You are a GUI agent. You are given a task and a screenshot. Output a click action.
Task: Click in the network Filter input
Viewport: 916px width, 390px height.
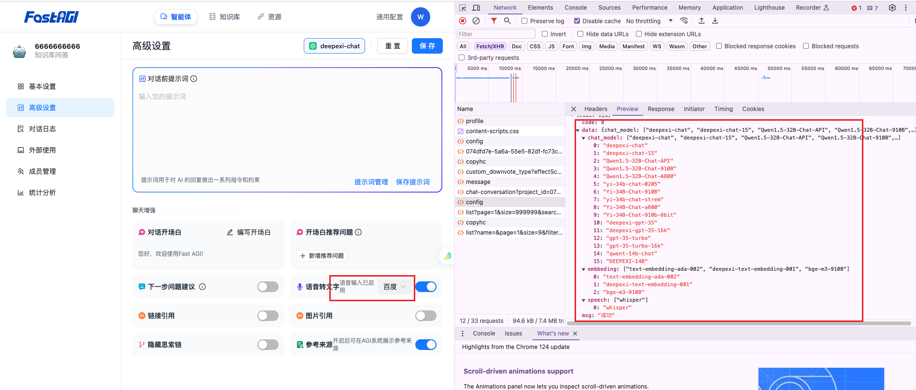(x=496, y=34)
